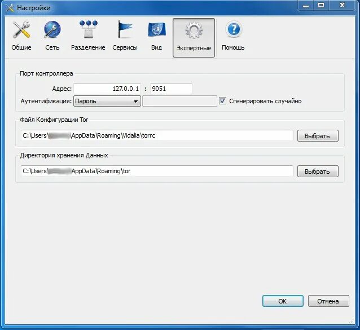The image size is (360, 330).
Task: Toggle the Сгенерировать случайно checkbox
Action: [222, 101]
